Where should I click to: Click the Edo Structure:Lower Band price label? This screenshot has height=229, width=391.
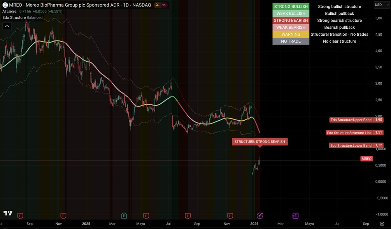pos(351,146)
